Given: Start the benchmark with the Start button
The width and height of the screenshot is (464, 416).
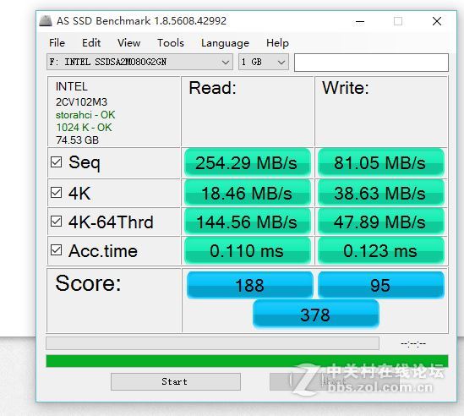Looking at the screenshot, I should pyautogui.click(x=176, y=381).
